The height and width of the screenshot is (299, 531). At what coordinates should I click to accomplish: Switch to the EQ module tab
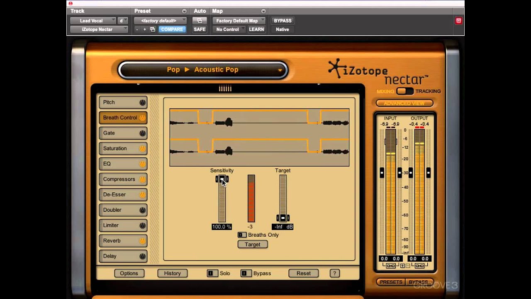123,164
